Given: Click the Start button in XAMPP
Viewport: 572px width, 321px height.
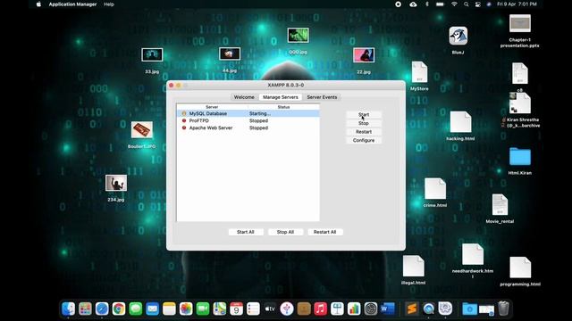Looking at the screenshot, I should (x=364, y=115).
